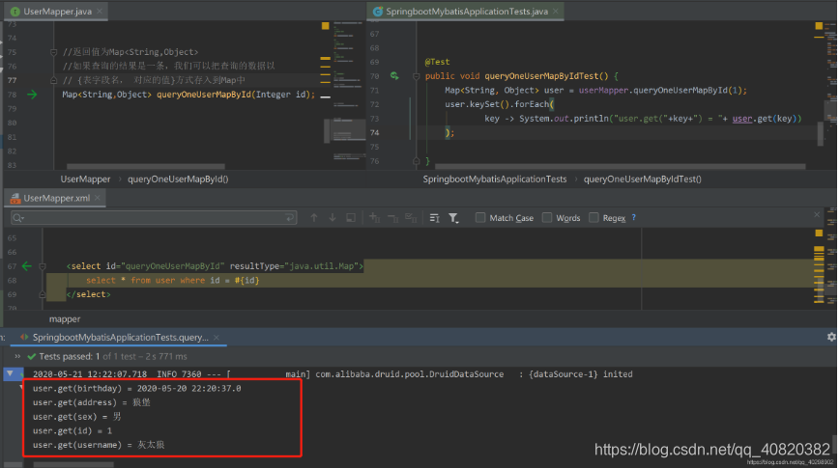Screen dimensions: 840x468
Task: Click horizontal scrollbar in UserMapper.java editor
Action: tap(146, 167)
